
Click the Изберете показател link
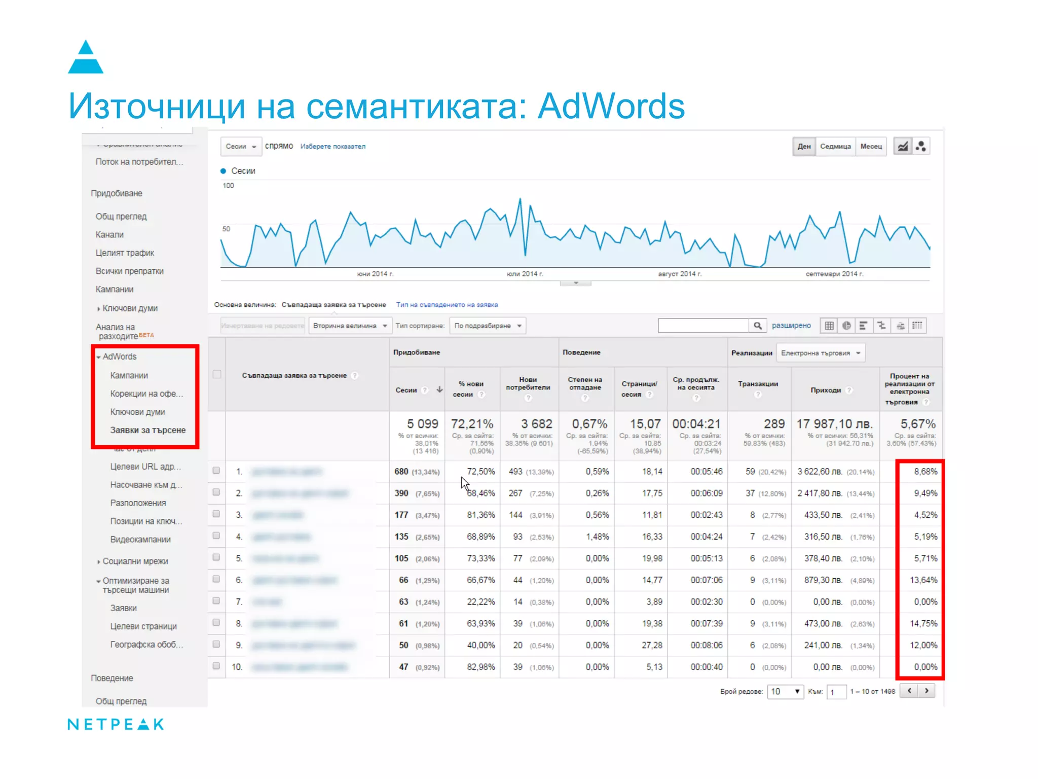point(333,147)
